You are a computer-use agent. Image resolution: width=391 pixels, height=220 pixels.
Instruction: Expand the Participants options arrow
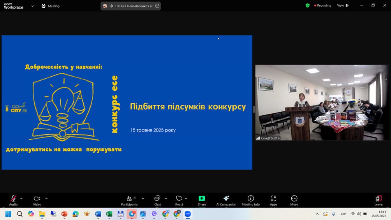click(143, 198)
